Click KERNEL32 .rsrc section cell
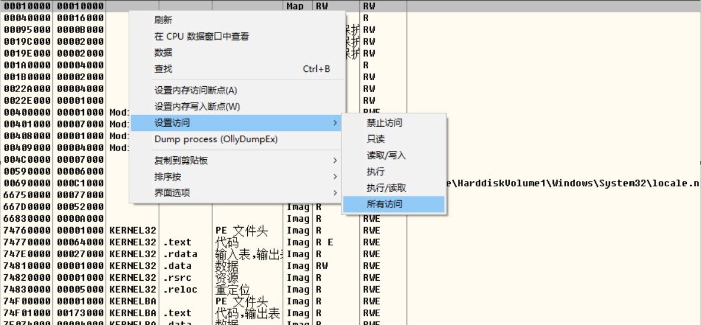This screenshot has width=701, height=325. (x=178, y=278)
